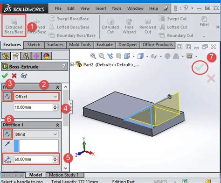Image resolution: width=221 pixels, height=183 pixels.
Task: Open the View Orientation dropdown arrow
Action: pos(134,56)
